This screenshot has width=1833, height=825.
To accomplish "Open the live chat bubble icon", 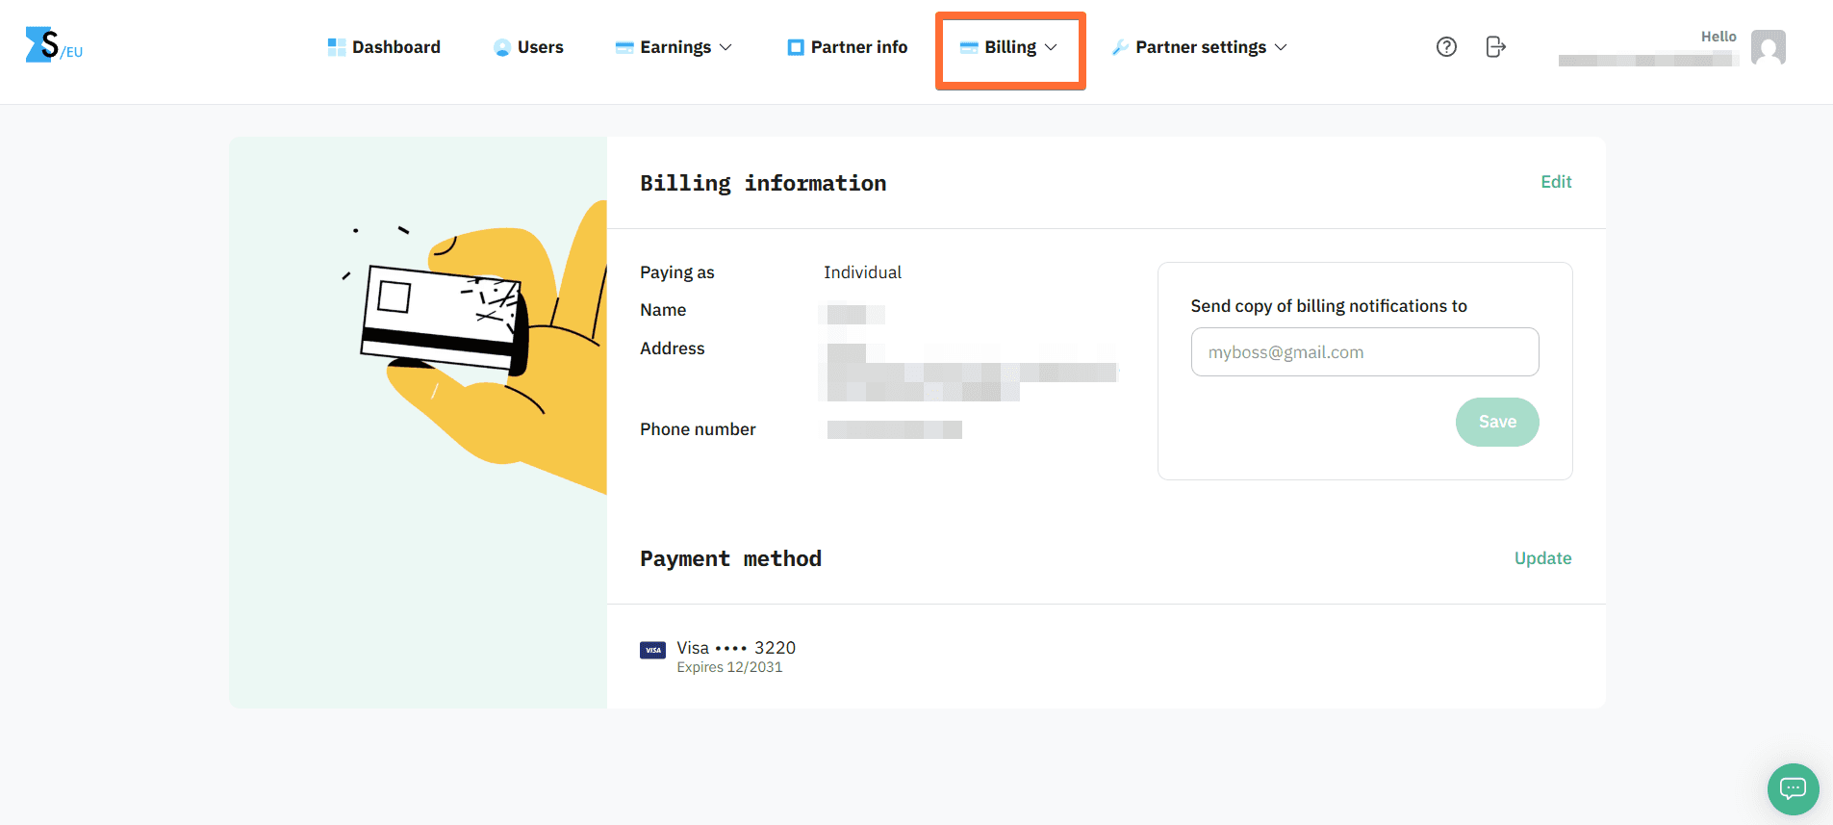I will click(1793, 789).
